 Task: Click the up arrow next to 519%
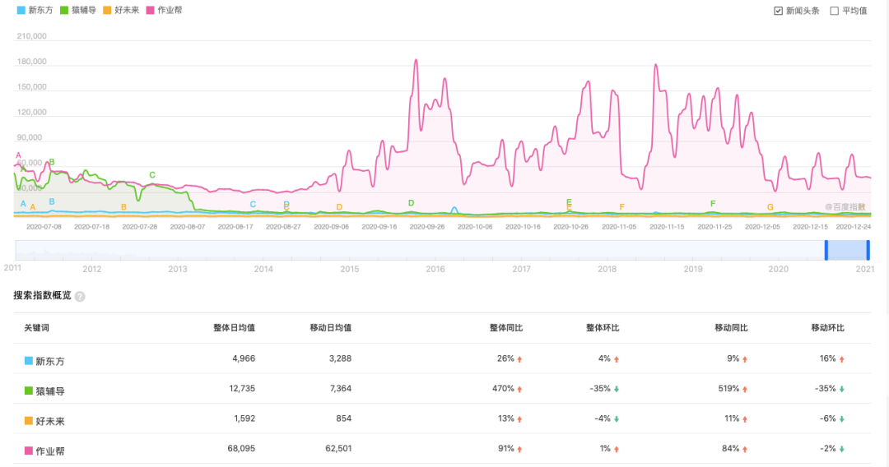point(744,390)
